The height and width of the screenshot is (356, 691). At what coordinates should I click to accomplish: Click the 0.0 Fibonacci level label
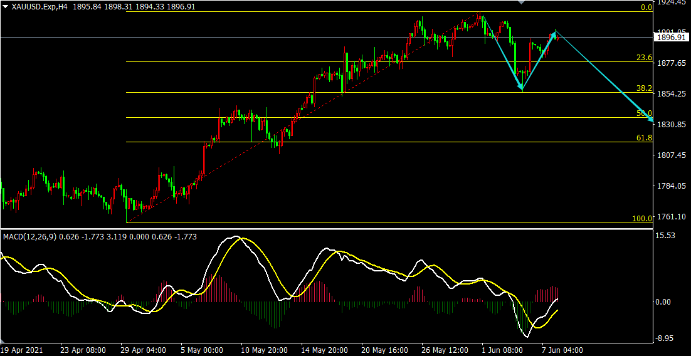(646, 8)
